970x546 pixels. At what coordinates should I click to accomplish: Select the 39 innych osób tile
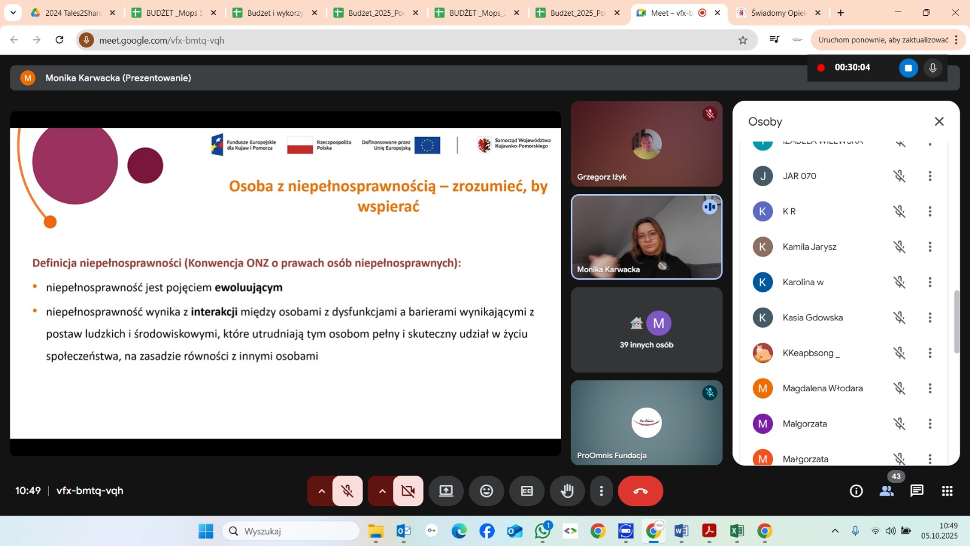[x=646, y=330]
